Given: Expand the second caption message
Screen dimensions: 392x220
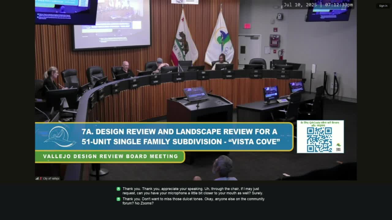Looking at the screenshot, I should click(193, 201).
